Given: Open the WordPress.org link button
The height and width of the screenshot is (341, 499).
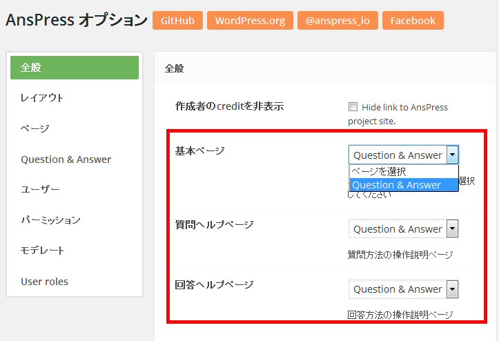Looking at the screenshot, I should [250, 21].
